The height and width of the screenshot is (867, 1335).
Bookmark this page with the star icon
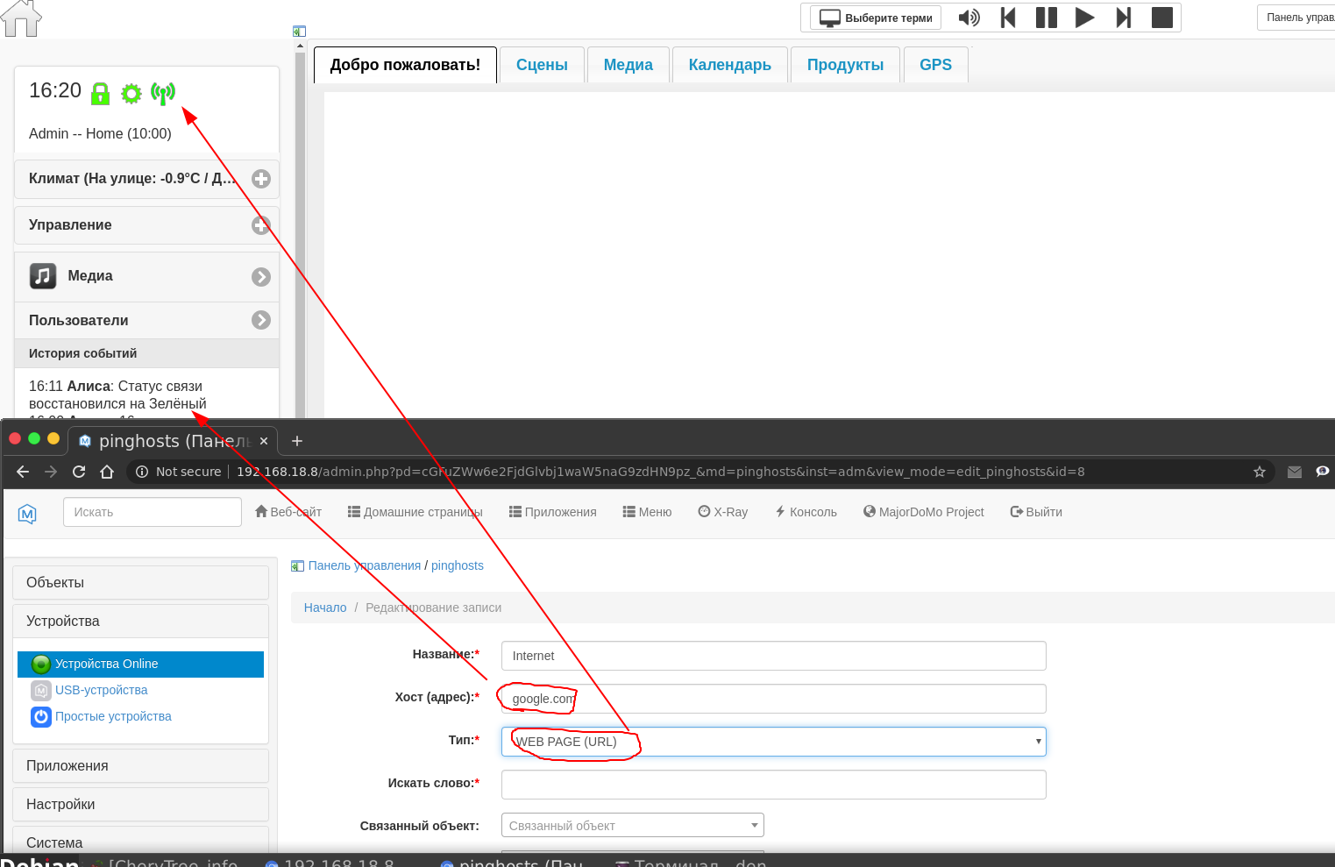click(x=1260, y=472)
